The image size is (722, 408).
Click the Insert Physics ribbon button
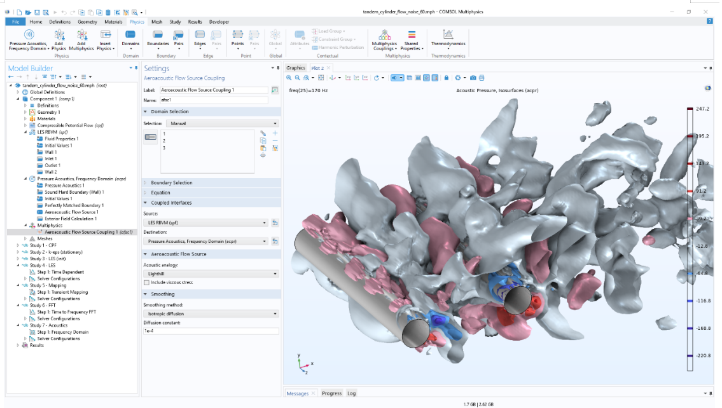(106, 40)
